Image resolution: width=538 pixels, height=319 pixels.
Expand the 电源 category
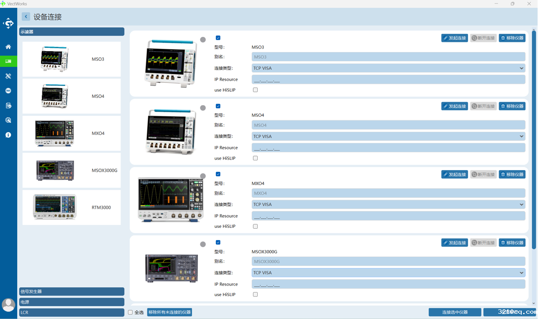point(71,302)
